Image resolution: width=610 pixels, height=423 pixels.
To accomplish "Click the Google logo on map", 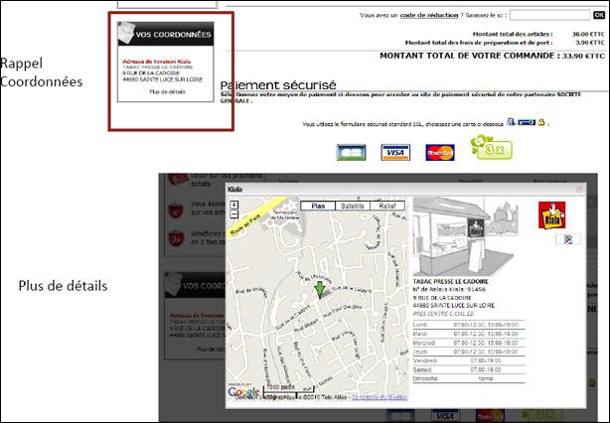I will point(244,392).
